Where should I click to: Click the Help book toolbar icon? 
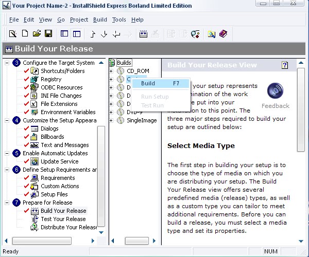click(224, 34)
